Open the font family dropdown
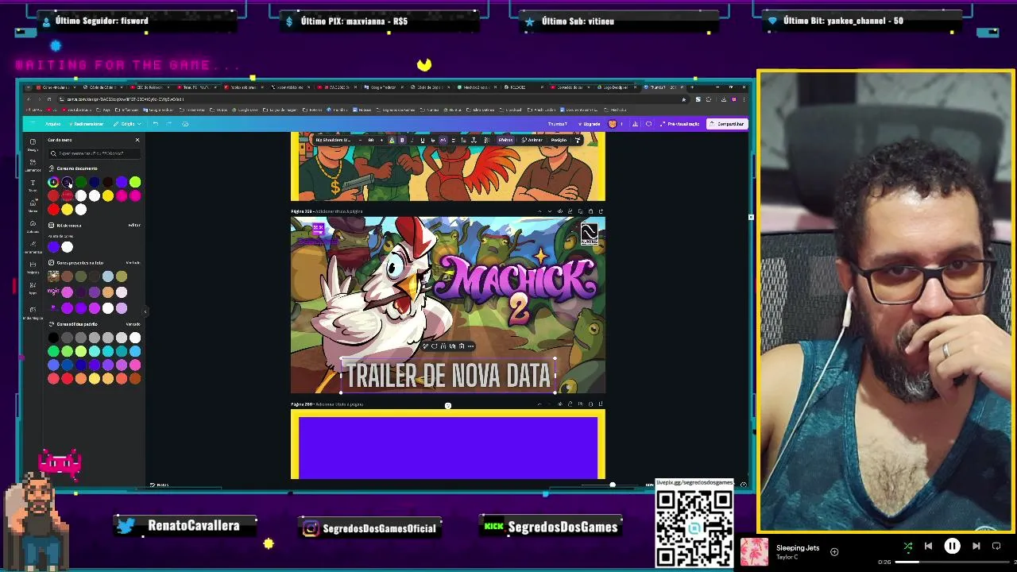This screenshot has width=1017, height=572. [x=333, y=140]
